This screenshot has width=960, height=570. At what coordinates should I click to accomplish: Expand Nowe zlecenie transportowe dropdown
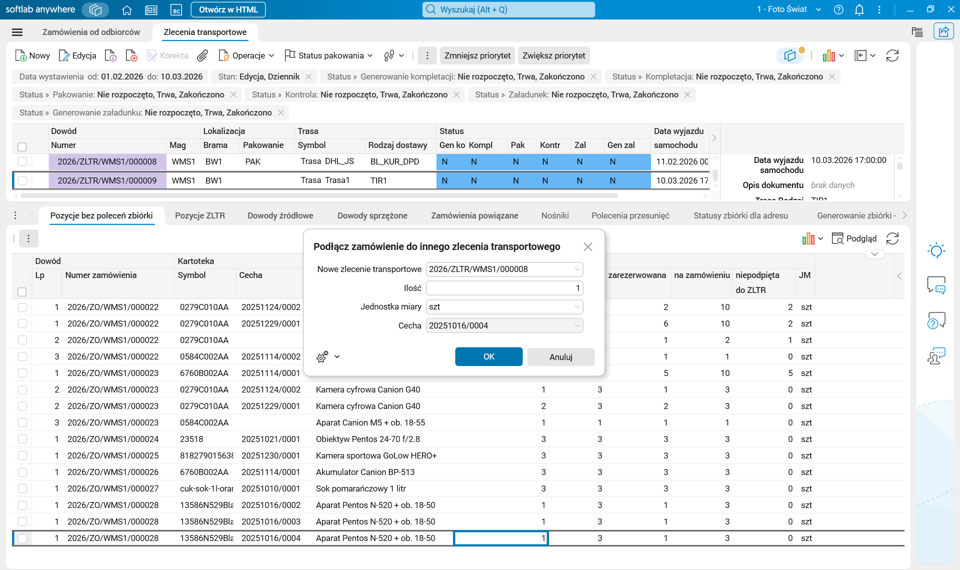pos(577,269)
